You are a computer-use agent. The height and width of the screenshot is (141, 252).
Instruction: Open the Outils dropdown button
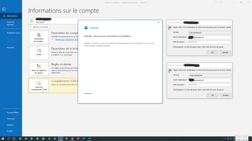pos(39,53)
